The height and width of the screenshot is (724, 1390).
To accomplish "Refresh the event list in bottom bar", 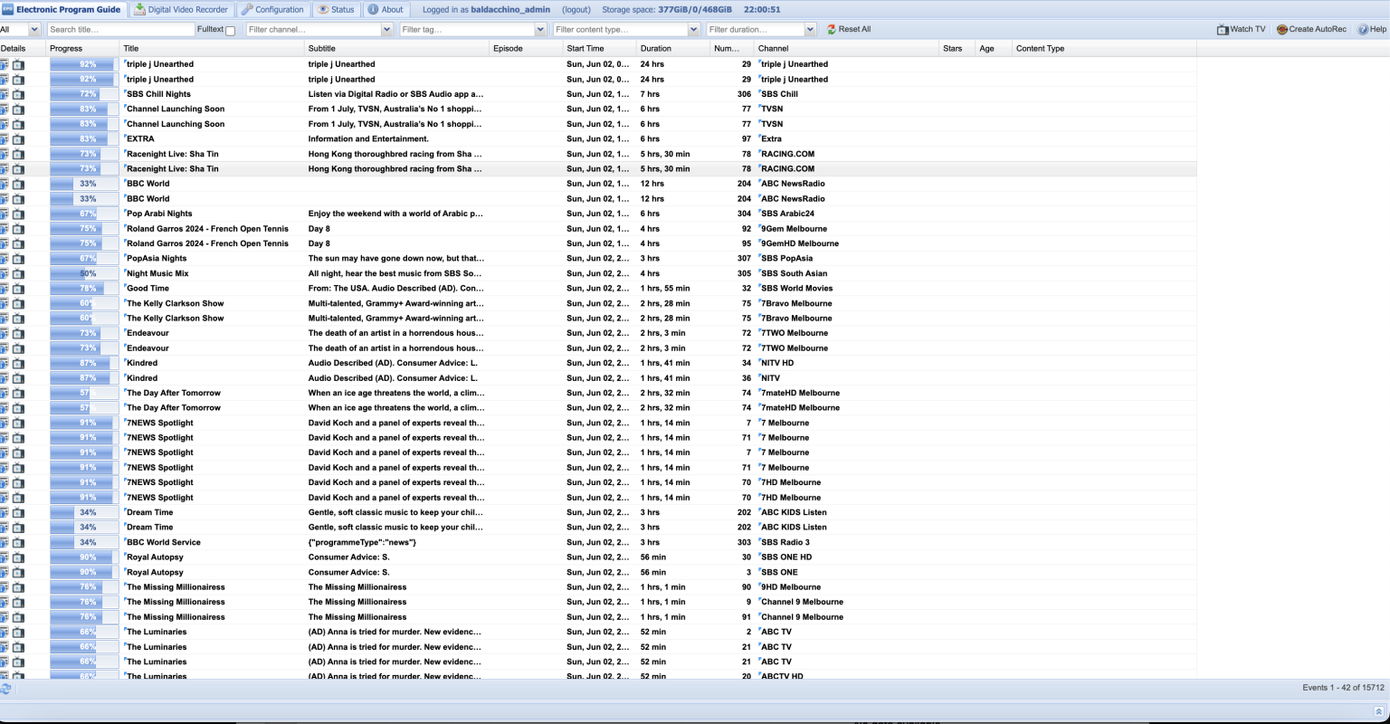I will coord(6,689).
